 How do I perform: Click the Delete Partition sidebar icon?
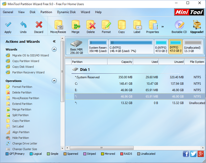(x=8, y=92)
